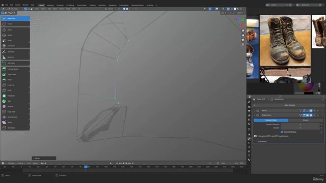The width and height of the screenshot is (326, 183).
Task: Activate the Shear tool
Action: coord(15,123)
